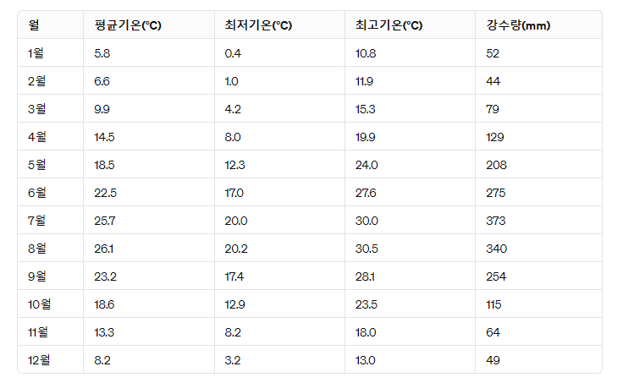Image resolution: width=623 pixels, height=383 pixels.
Task: Select the 1월 row label
Action: [36, 53]
